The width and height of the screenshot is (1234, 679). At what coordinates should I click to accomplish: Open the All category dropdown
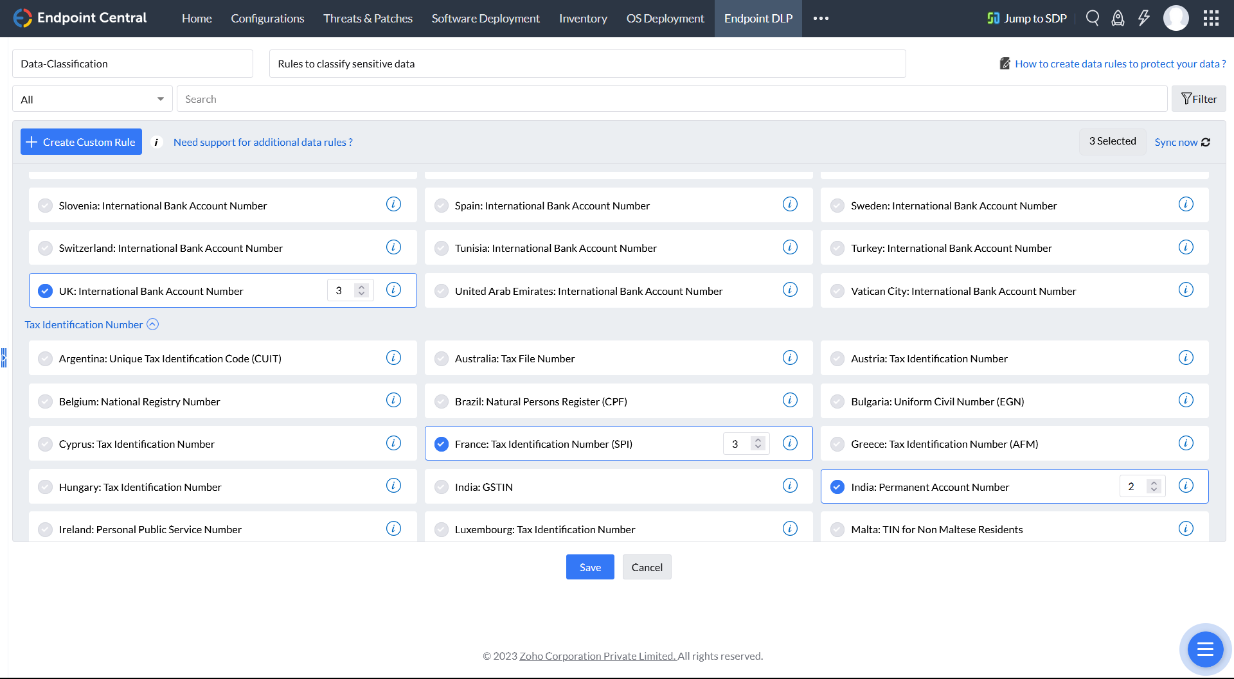click(93, 99)
